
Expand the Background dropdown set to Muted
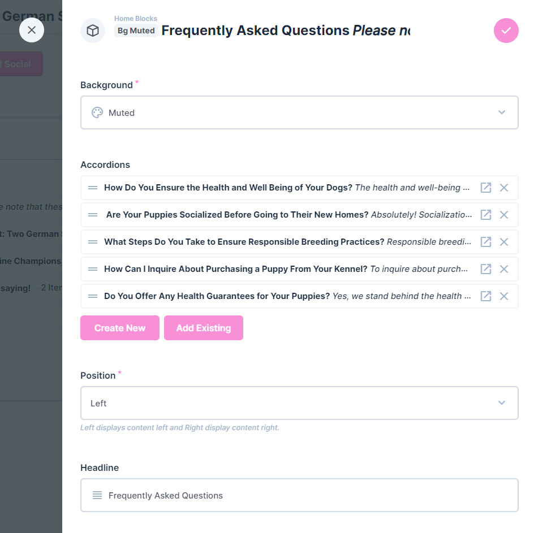299,112
